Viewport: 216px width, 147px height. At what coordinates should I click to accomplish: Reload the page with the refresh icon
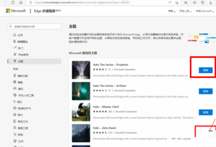point(13,2)
